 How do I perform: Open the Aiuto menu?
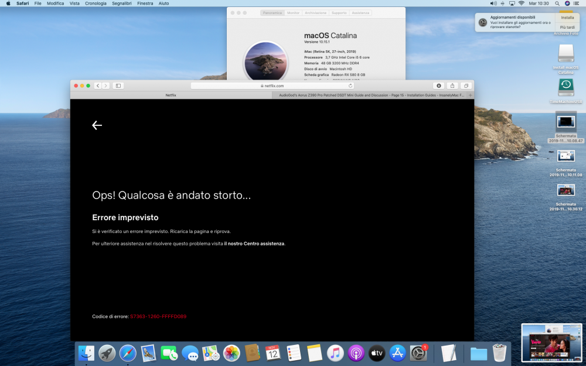163,4
